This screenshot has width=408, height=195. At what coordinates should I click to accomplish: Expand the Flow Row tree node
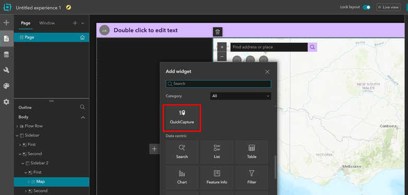[17, 126]
